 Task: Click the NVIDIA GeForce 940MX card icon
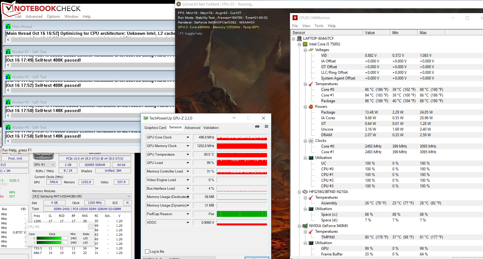point(305,226)
